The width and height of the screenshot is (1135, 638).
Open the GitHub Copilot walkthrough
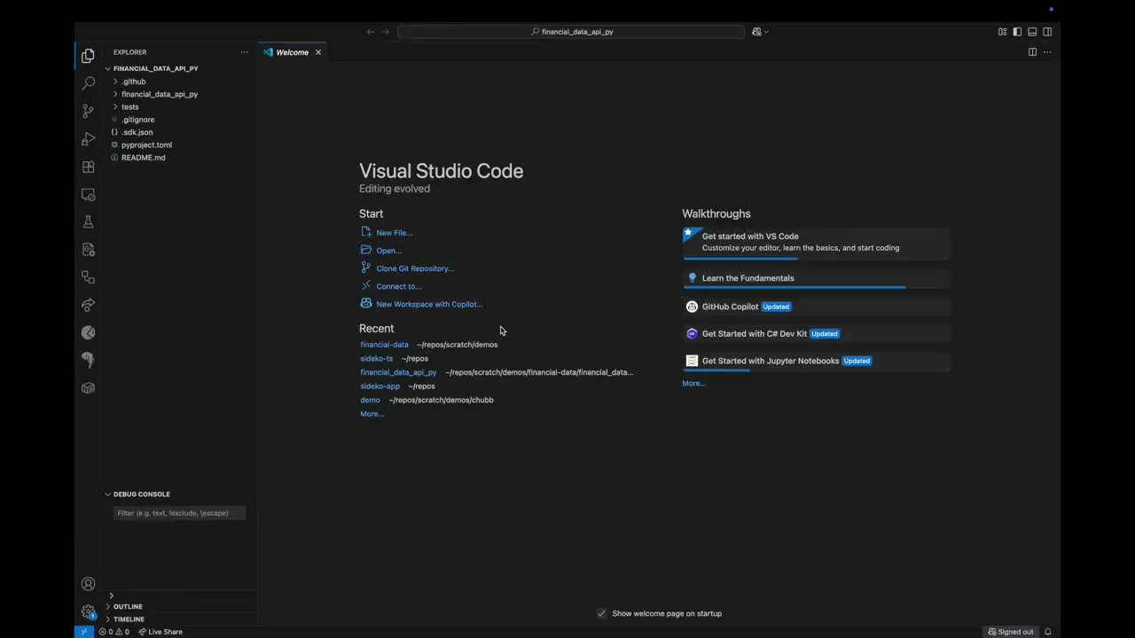816,307
